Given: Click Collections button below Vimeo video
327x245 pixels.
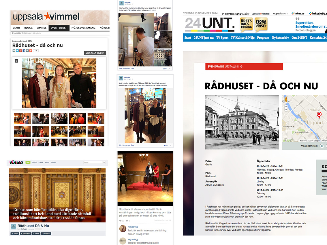Looking at the screenshot, I should [26, 234].
